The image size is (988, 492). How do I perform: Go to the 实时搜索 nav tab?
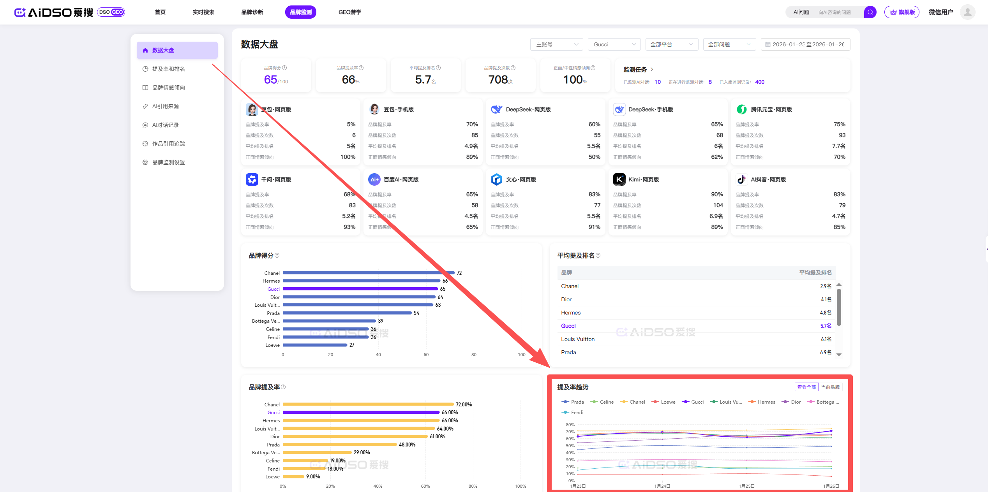point(203,12)
